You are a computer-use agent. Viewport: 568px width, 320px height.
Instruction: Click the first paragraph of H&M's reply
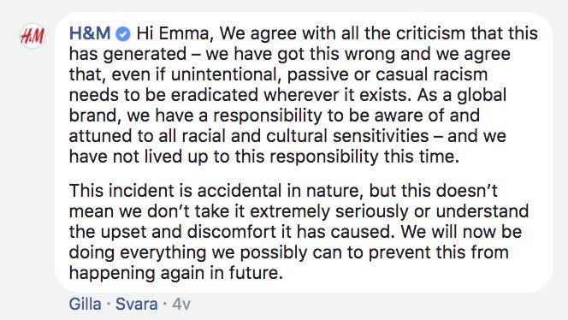(x=304, y=95)
